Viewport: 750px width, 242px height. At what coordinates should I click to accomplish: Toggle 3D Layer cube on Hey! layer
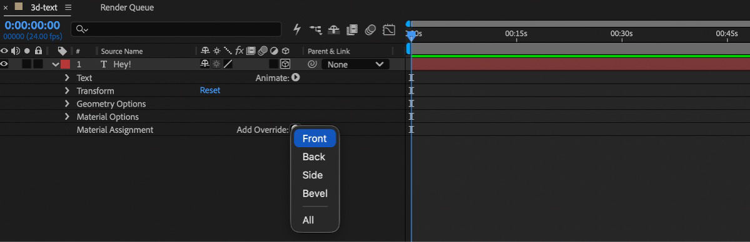(285, 64)
